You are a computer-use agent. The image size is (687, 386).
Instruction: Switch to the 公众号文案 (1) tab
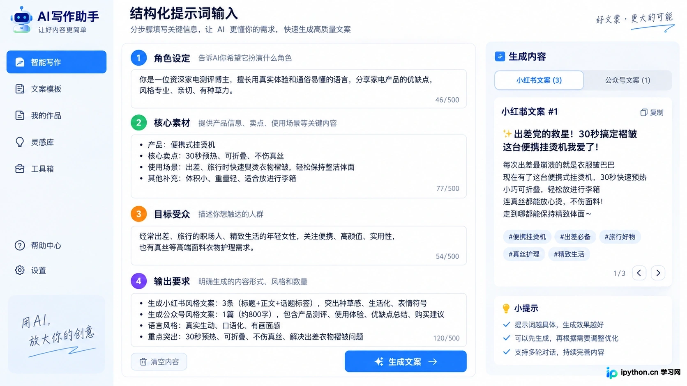click(x=627, y=80)
